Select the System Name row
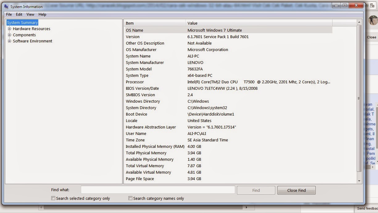Screen dimensions: 378x213 tap(228, 56)
